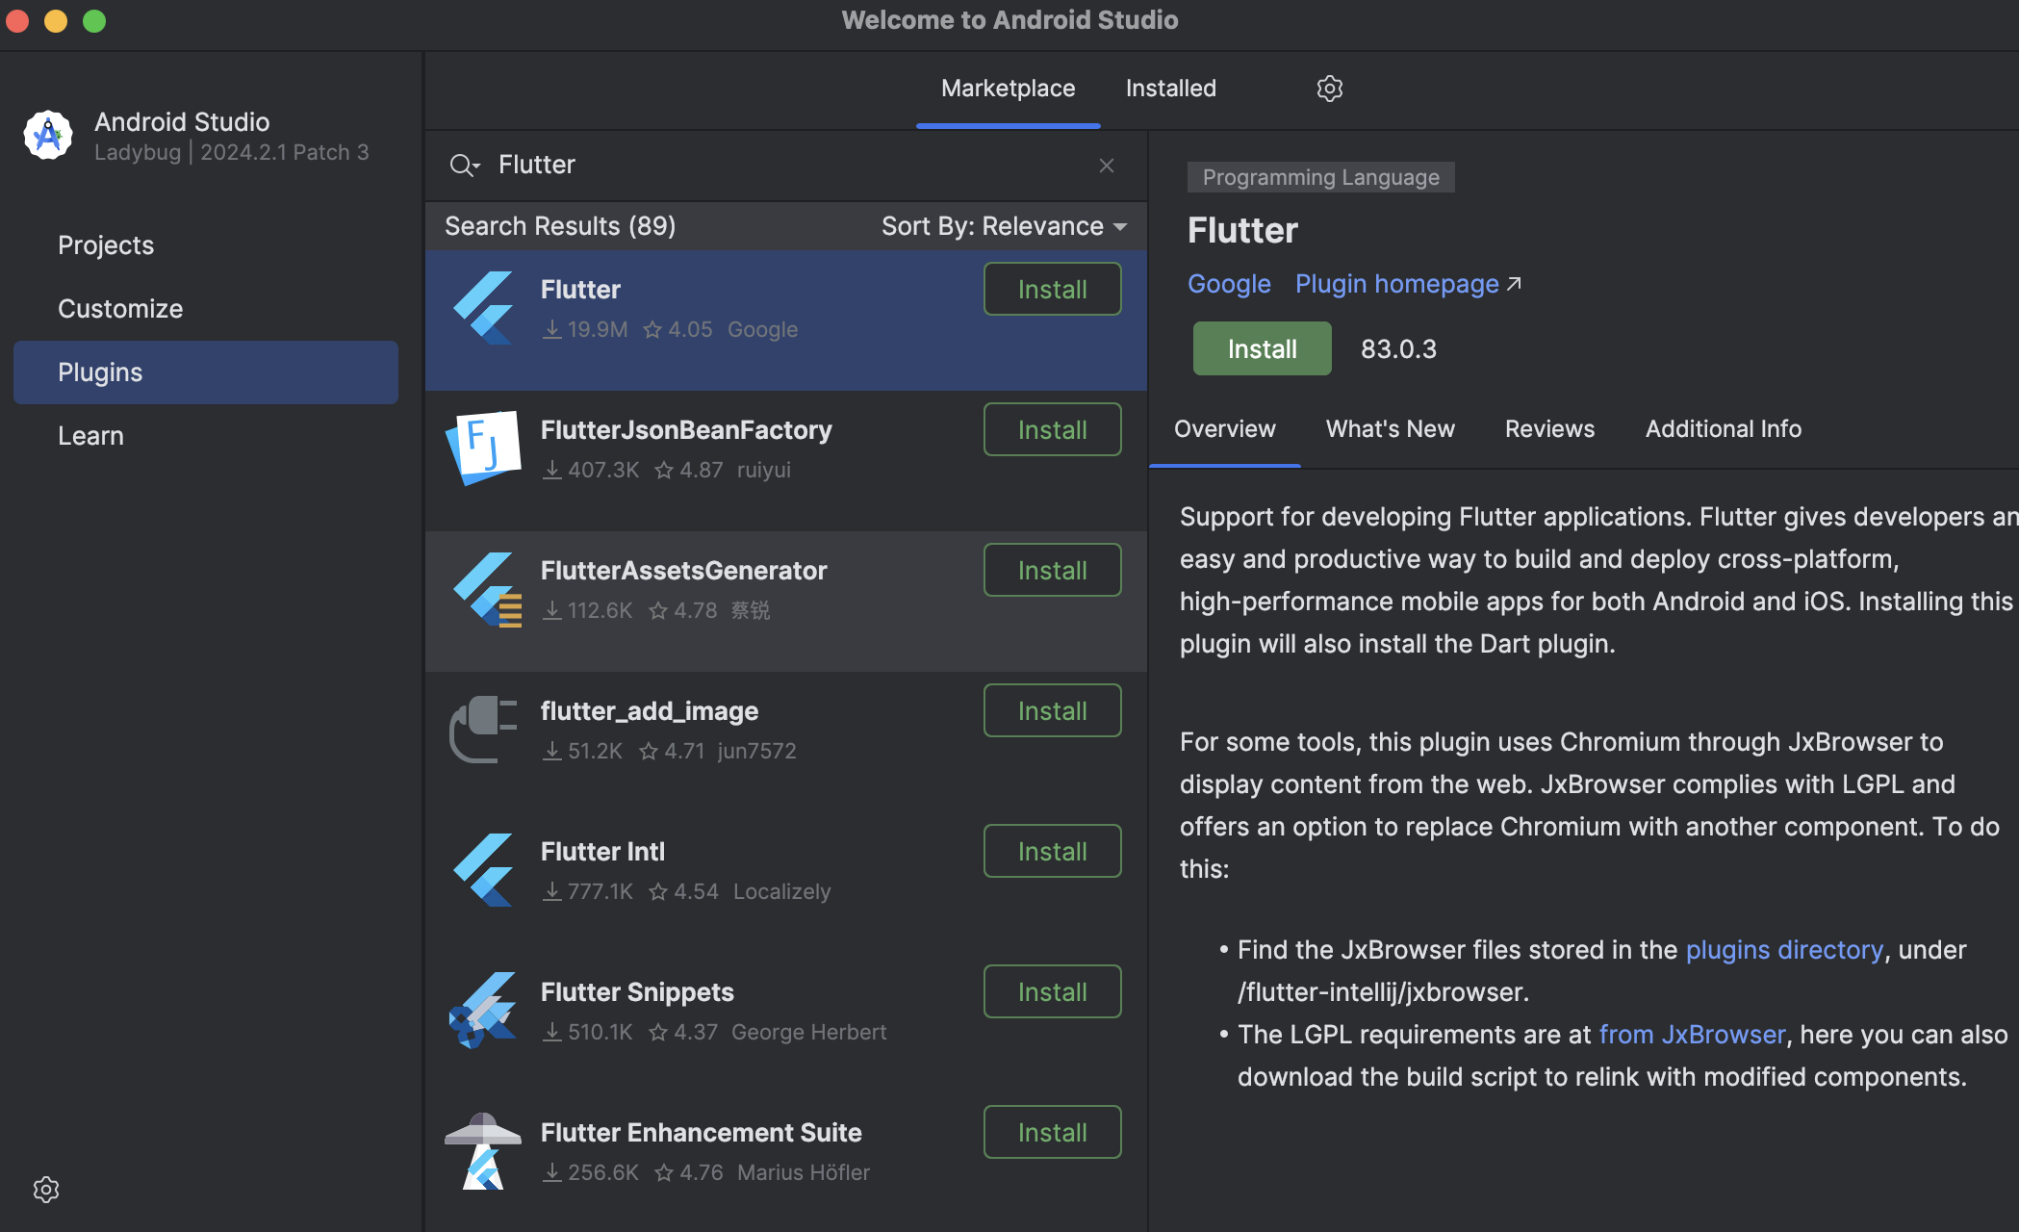Install the FlutterAssetsGenerator plugin
The width and height of the screenshot is (2019, 1232).
coord(1053,570)
